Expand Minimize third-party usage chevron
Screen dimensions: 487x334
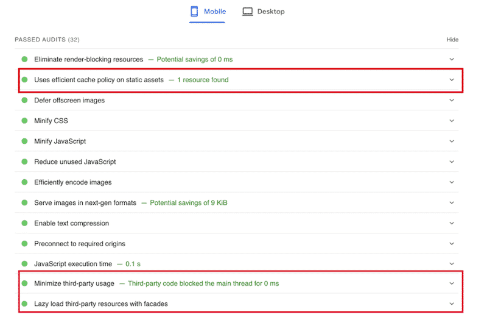pos(452,283)
